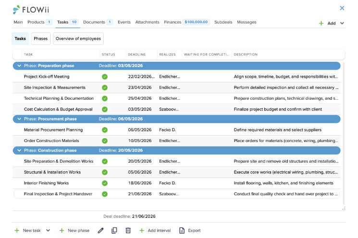Click the duplicate copy icon
The image size is (358, 238).
point(114,230)
